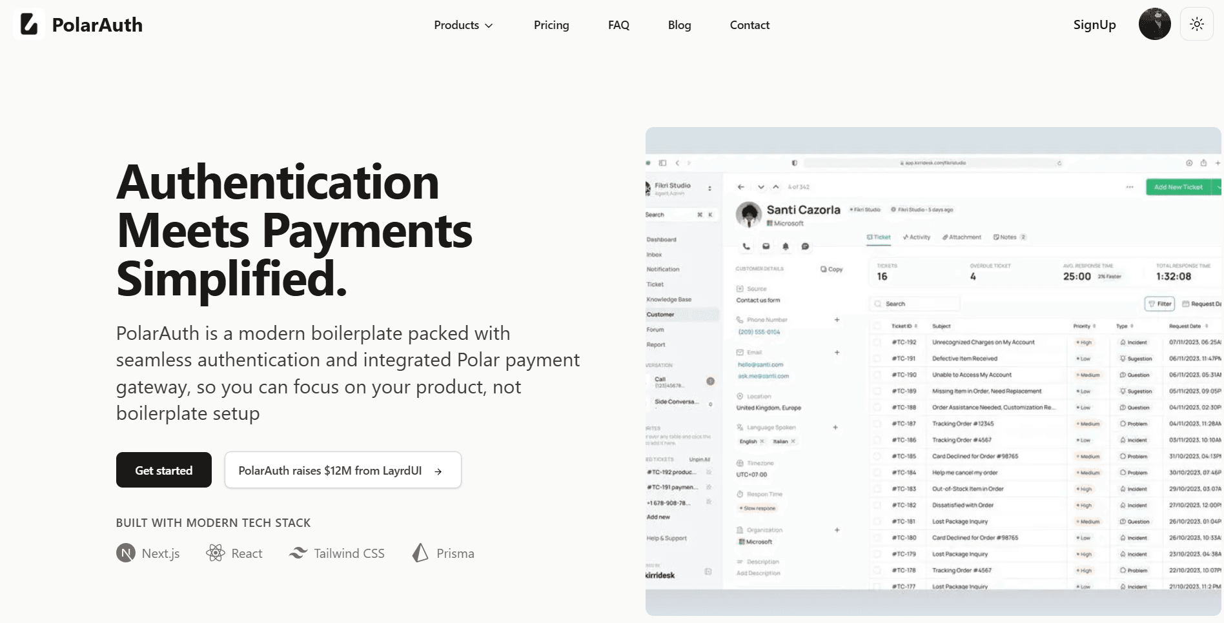Select the phone icon under Santi Cazorla
Image resolution: width=1224 pixels, height=623 pixels.
(x=746, y=246)
